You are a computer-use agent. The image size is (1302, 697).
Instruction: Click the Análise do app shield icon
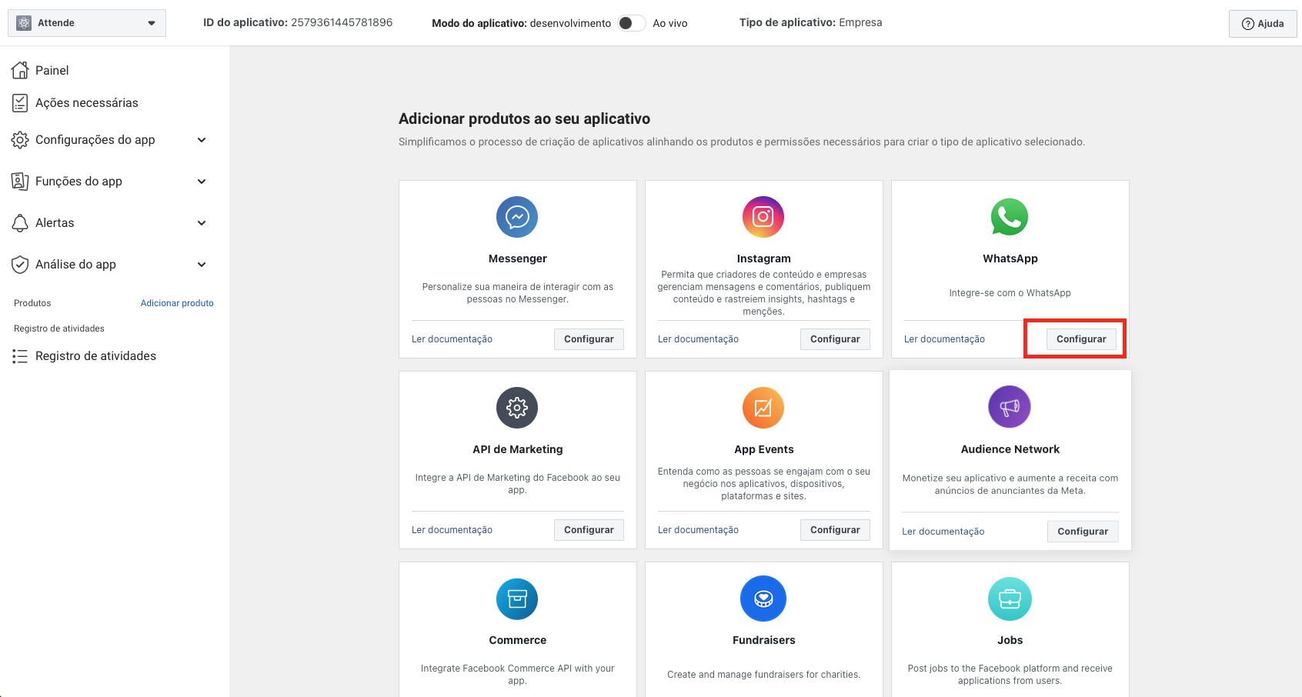click(20, 265)
